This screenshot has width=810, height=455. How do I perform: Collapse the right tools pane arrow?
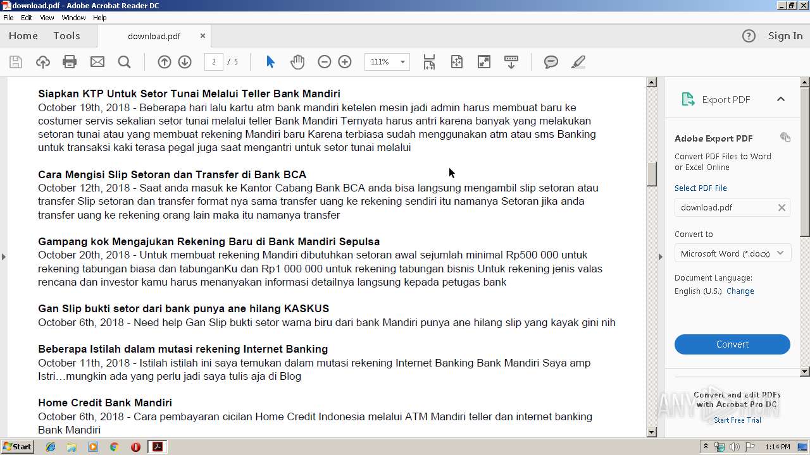point(661,257)
